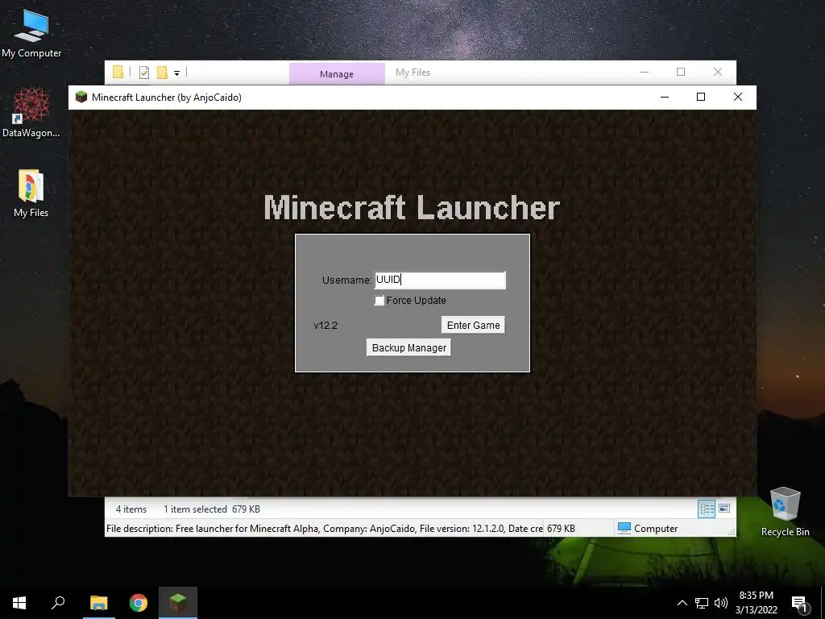This screenshot has height=619, width=825.
Task: Maximize the Minecraft Launcher window
Action: [x=701, y=97]
